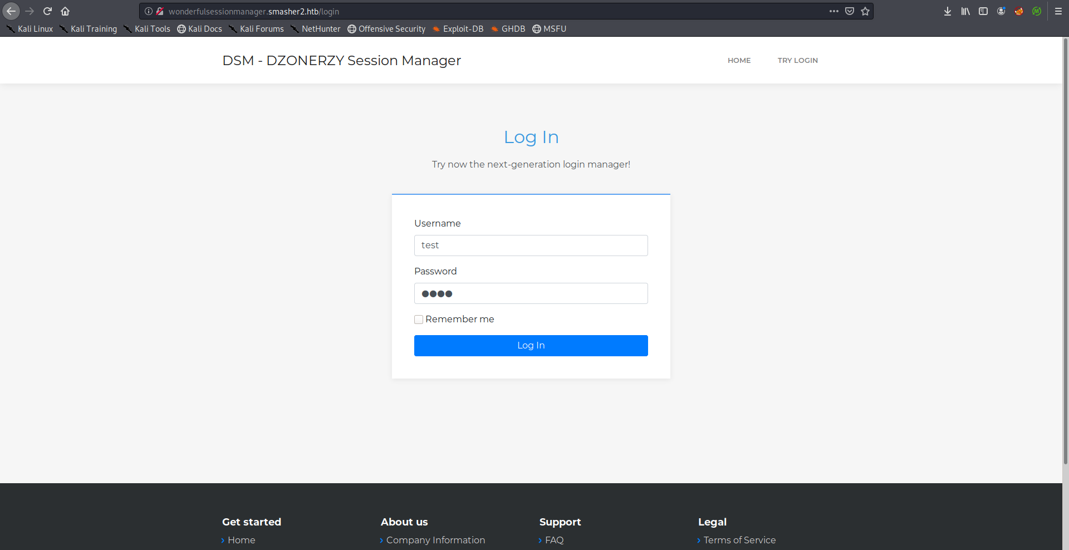The image size is (1069, 550).
Task: Save page to Pocket
Action: point(850,11)
